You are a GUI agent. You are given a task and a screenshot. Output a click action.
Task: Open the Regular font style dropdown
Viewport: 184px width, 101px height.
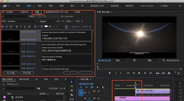point(47,21)
